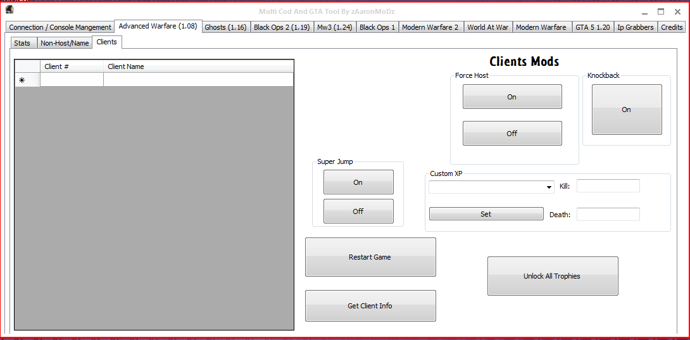Click Get Client Info button

pos(370,306)
